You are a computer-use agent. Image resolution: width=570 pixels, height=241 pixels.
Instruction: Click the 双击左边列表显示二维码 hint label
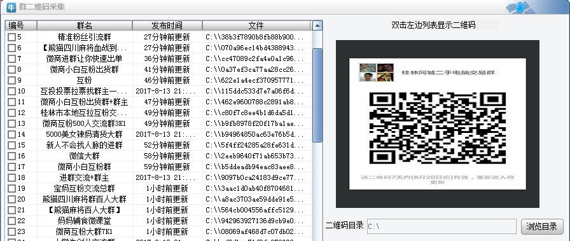(433, 25)
